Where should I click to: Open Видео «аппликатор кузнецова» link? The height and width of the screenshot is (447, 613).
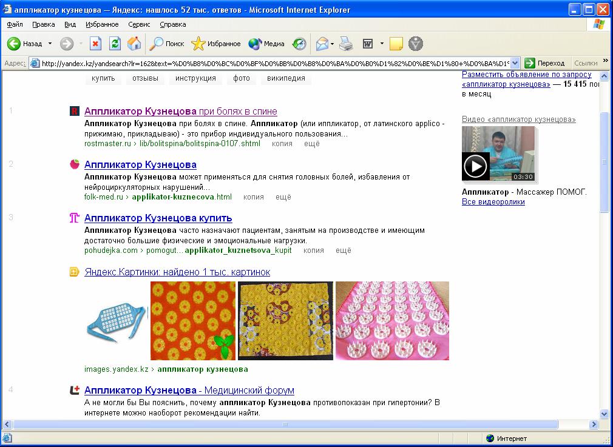(x=519, y=119)
